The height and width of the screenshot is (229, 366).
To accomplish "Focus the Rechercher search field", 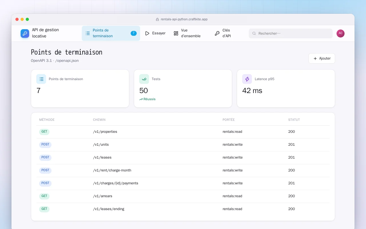I will [x=291, y=33].
